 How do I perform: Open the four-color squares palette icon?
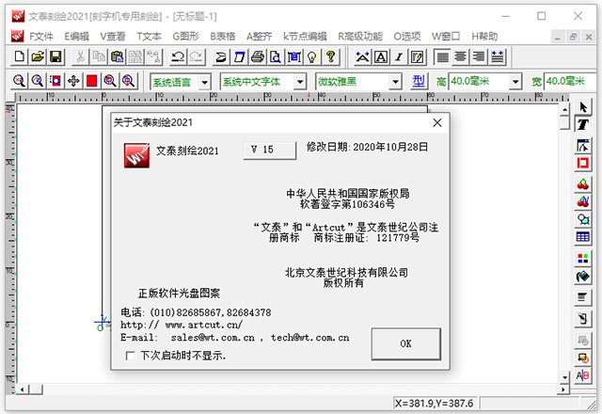pos(583,259)
